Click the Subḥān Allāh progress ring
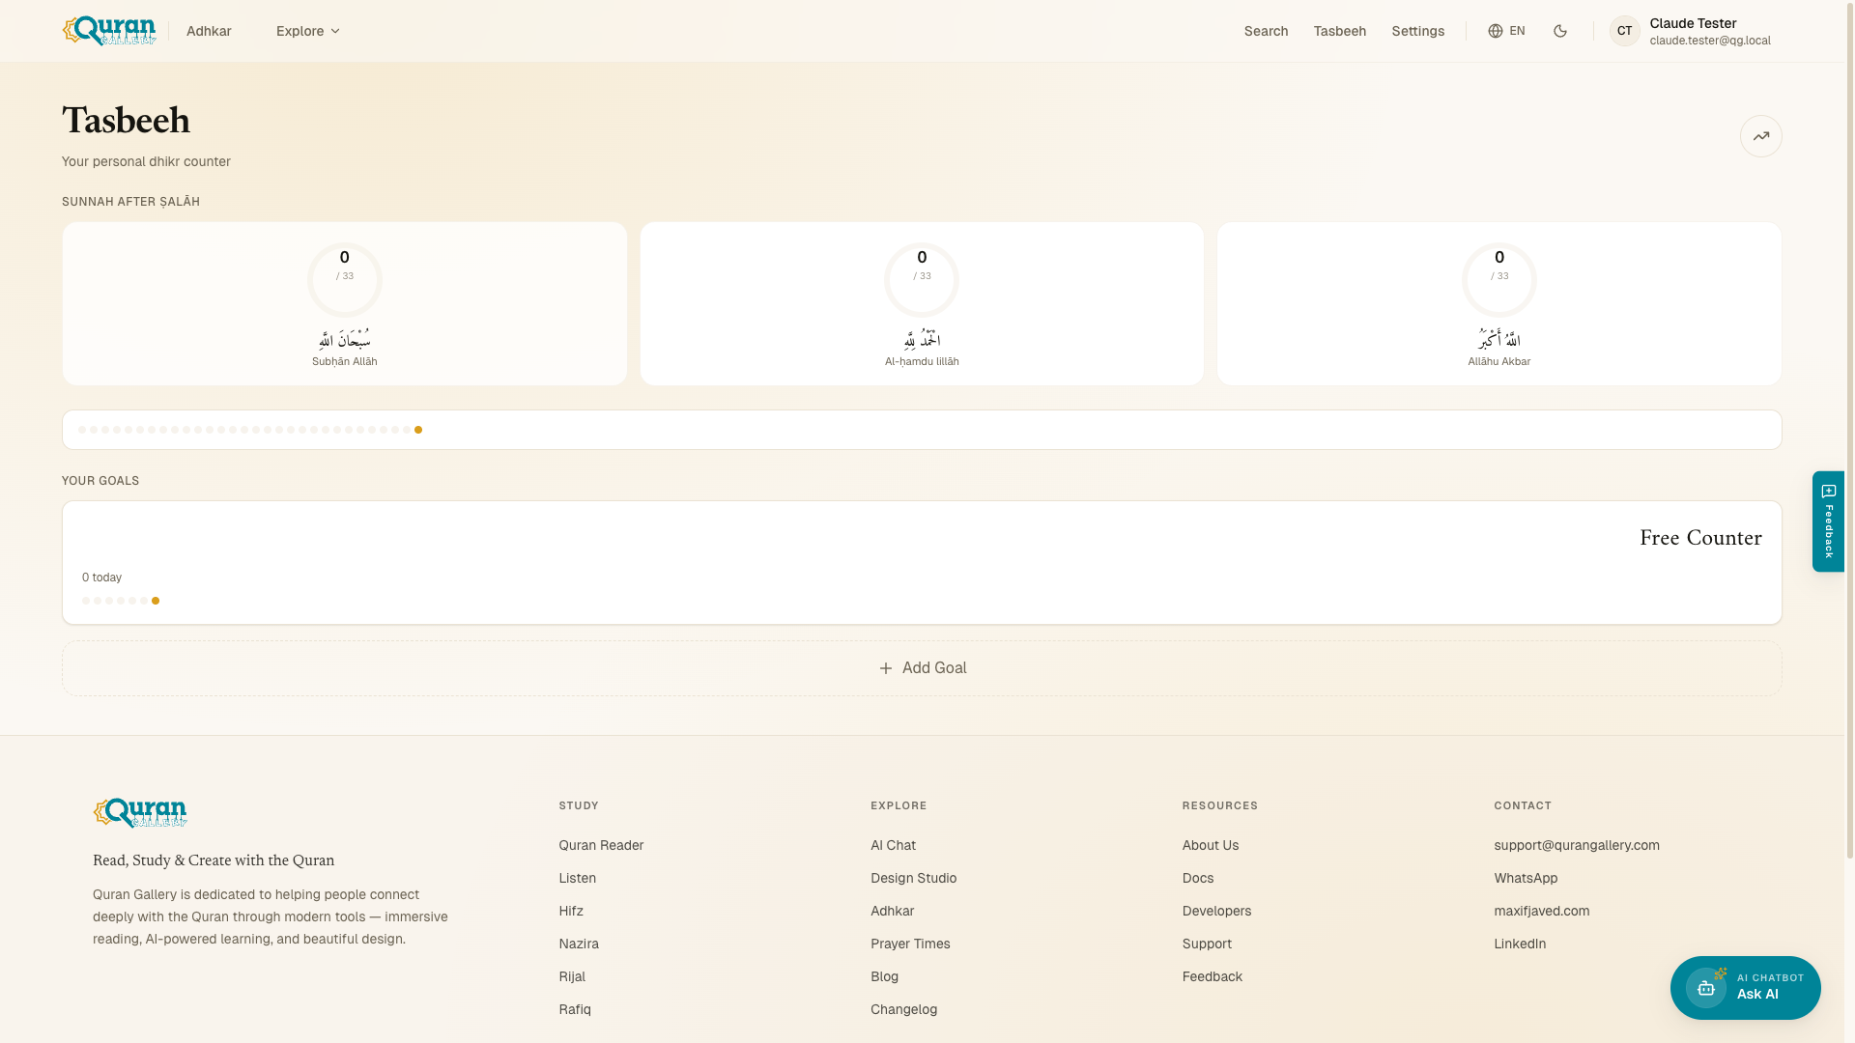This screenshot has height=1043, width=1855. 345,280
